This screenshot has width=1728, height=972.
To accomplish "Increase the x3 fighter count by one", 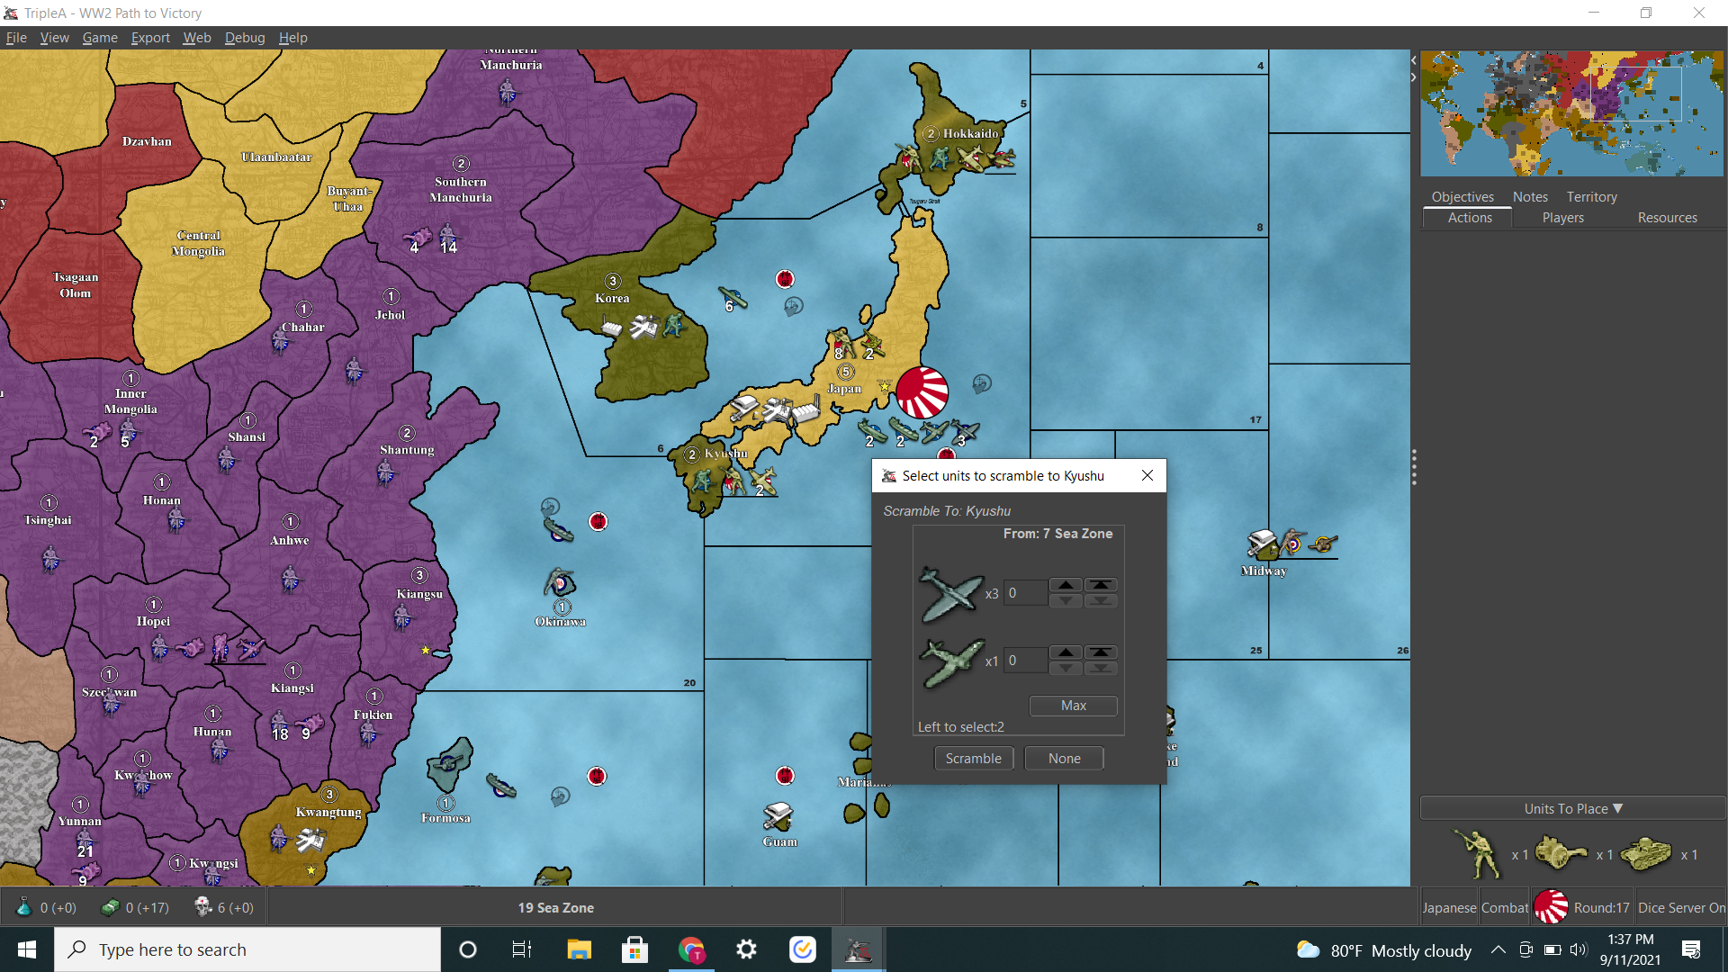I will (x=1066, y=585).
